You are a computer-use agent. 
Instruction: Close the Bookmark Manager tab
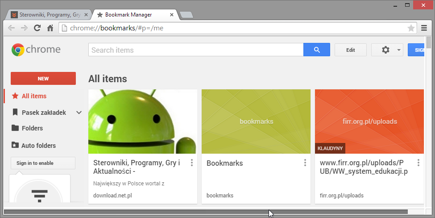[172, 15]
